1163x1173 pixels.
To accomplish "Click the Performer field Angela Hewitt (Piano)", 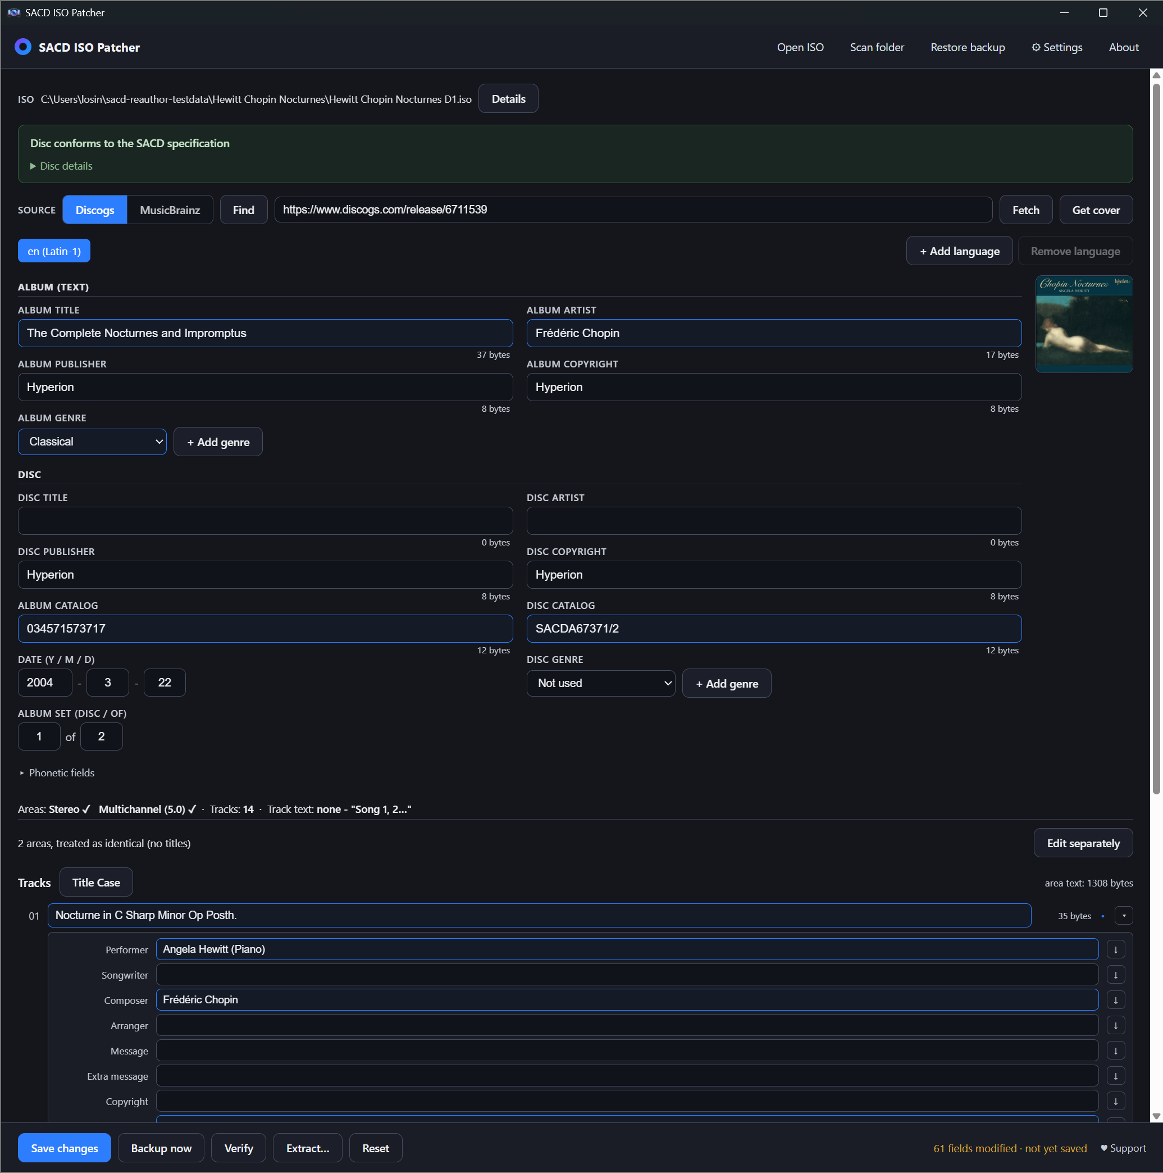I will tap(627, 949).
